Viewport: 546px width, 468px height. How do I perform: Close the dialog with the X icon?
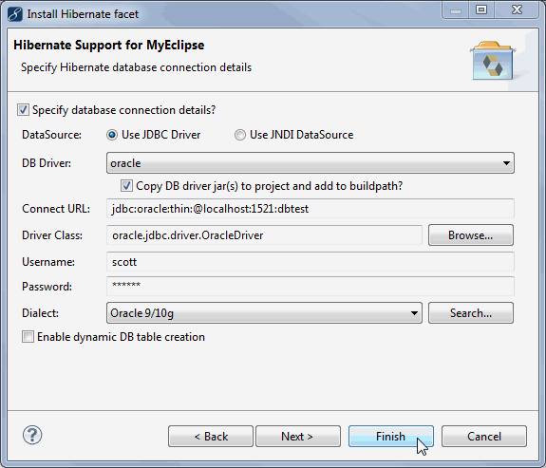click(517, 10)
